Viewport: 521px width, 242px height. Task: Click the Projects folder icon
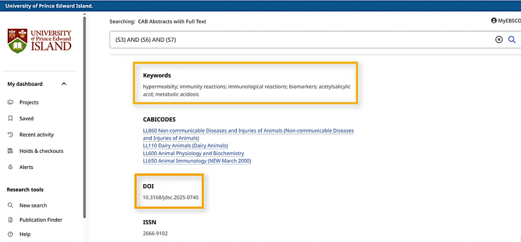(10, 102)
